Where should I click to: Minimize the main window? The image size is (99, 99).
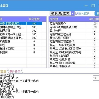coord(86,6)
